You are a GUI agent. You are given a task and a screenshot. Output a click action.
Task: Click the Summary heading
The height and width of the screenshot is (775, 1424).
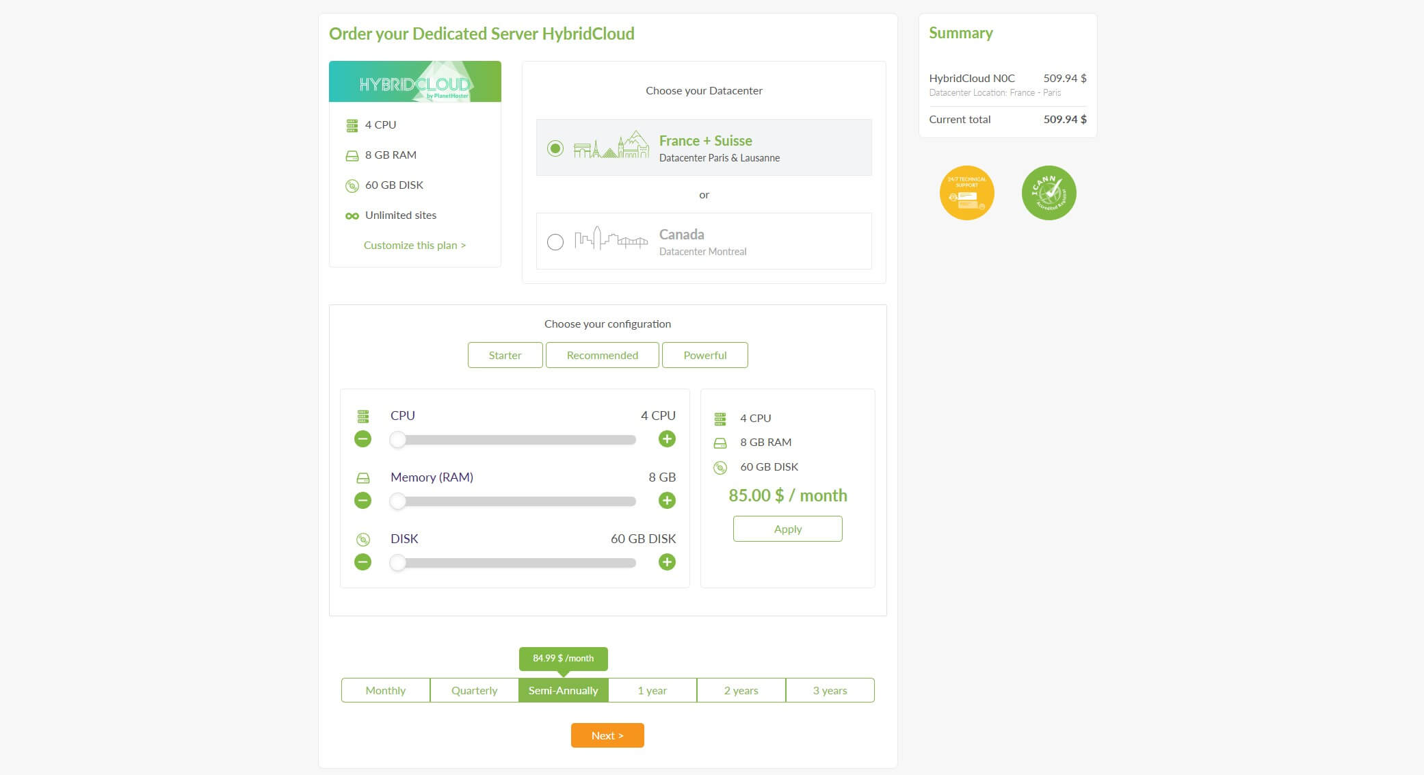[961, 33]
